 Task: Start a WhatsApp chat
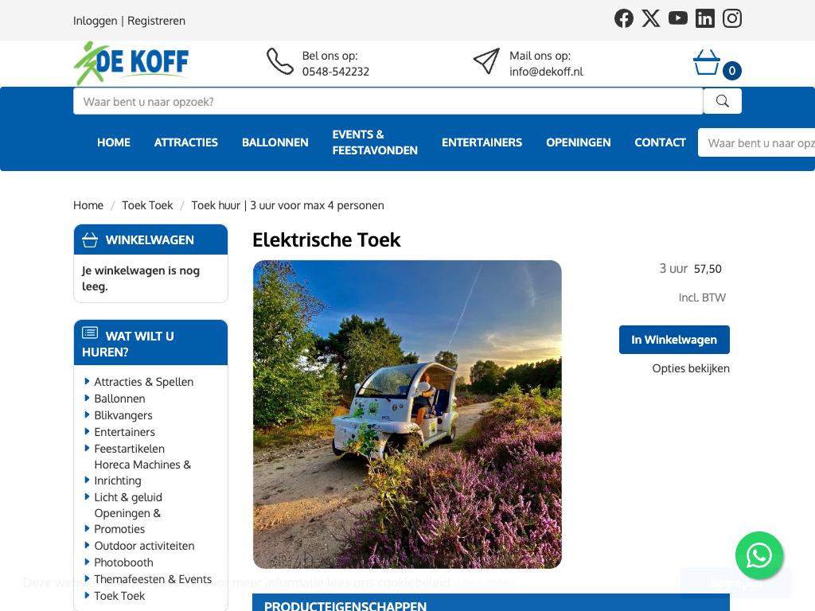(759, 555)
